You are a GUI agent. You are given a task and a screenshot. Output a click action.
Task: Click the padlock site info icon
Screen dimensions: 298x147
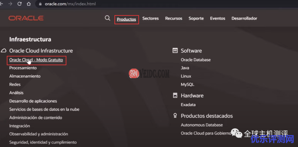40,4
